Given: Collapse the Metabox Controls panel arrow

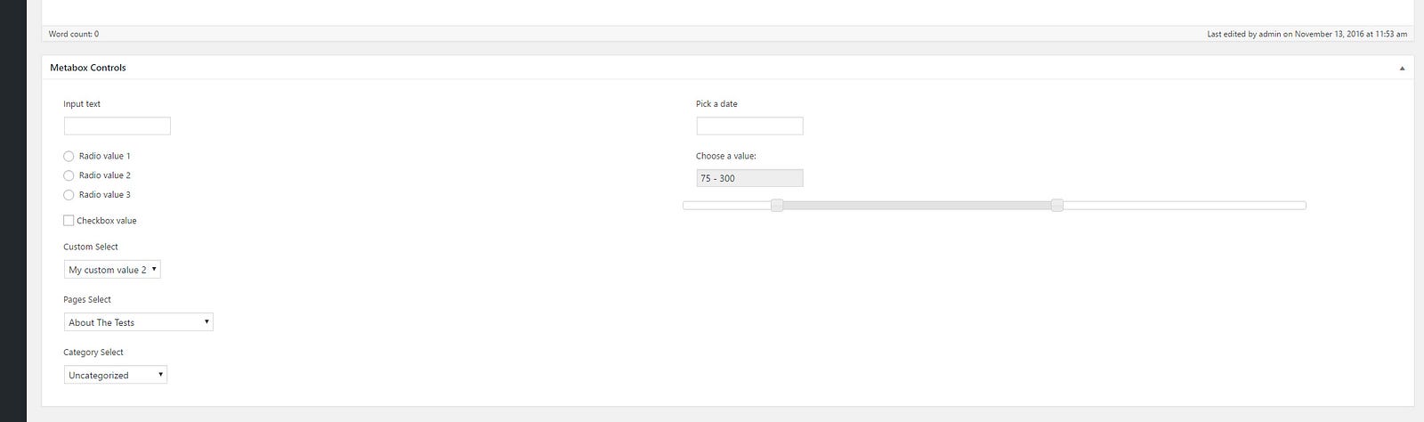Looking at the screenshot, I should [x=1402, y=68].
